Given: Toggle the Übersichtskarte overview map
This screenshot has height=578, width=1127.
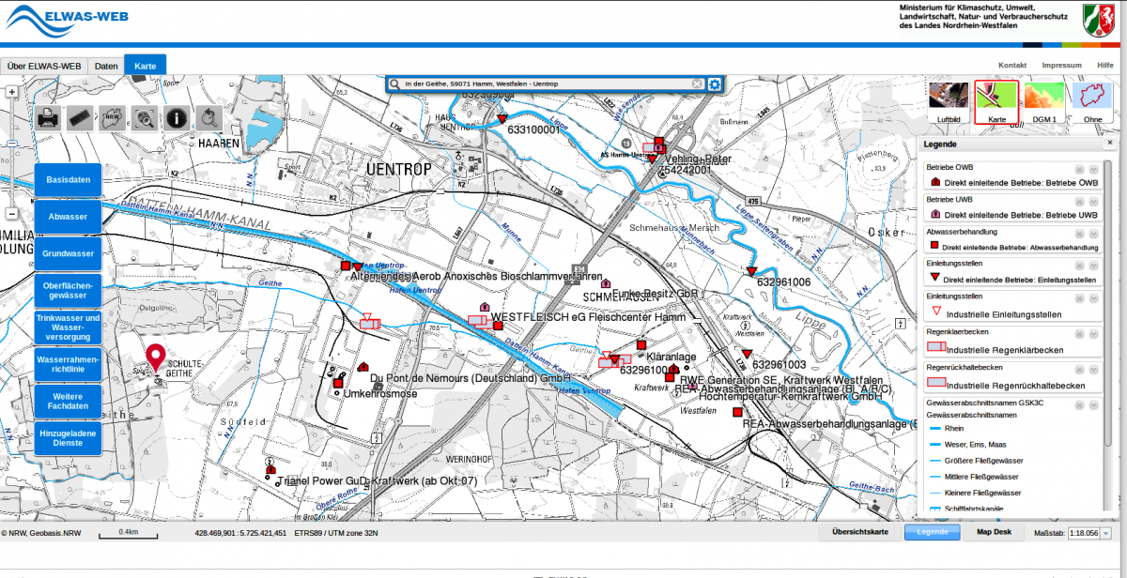Looking at the screenshot, I should [860, 533].
